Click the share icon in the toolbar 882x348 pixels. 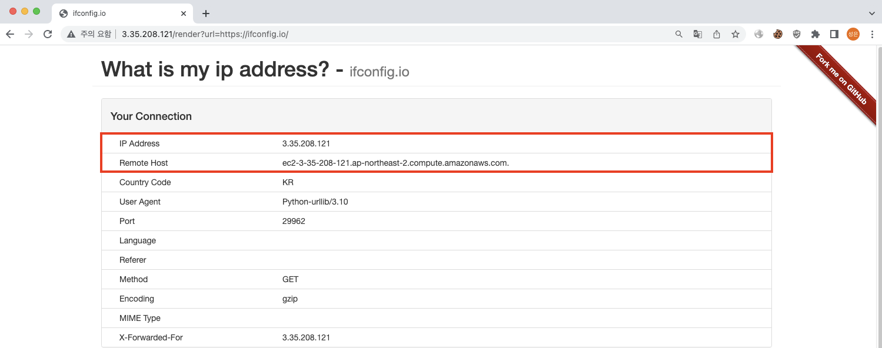[716, 34]
